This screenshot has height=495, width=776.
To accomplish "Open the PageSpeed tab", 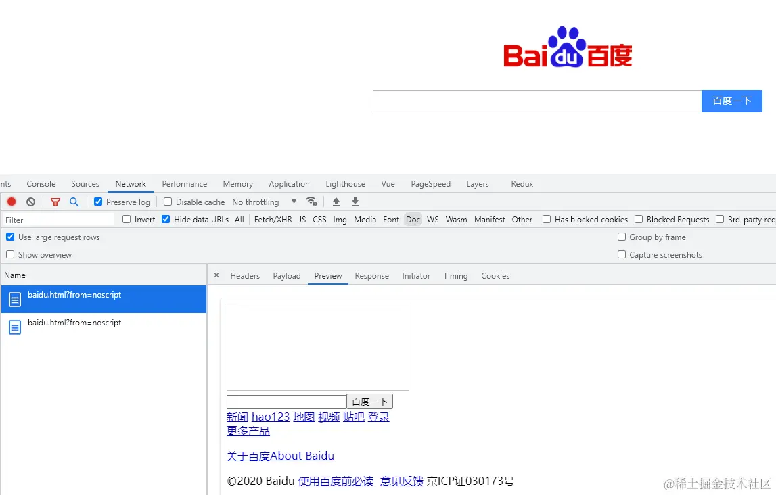I will [x=430, y=183].
